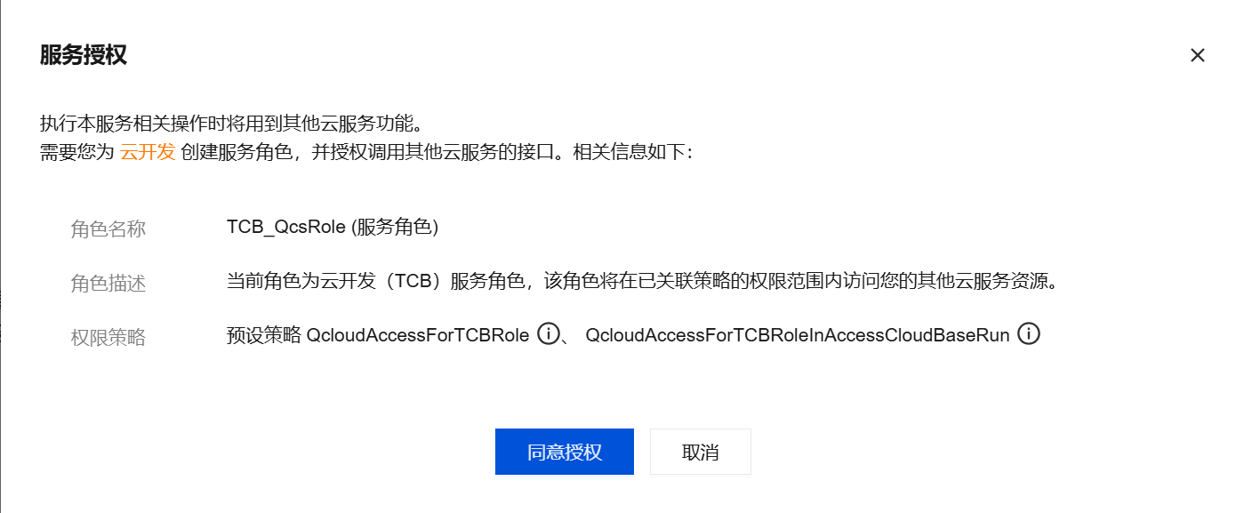Click the QcloudAccessForTCBRole policy name
1244x513 pixels.
click(418, 336)
